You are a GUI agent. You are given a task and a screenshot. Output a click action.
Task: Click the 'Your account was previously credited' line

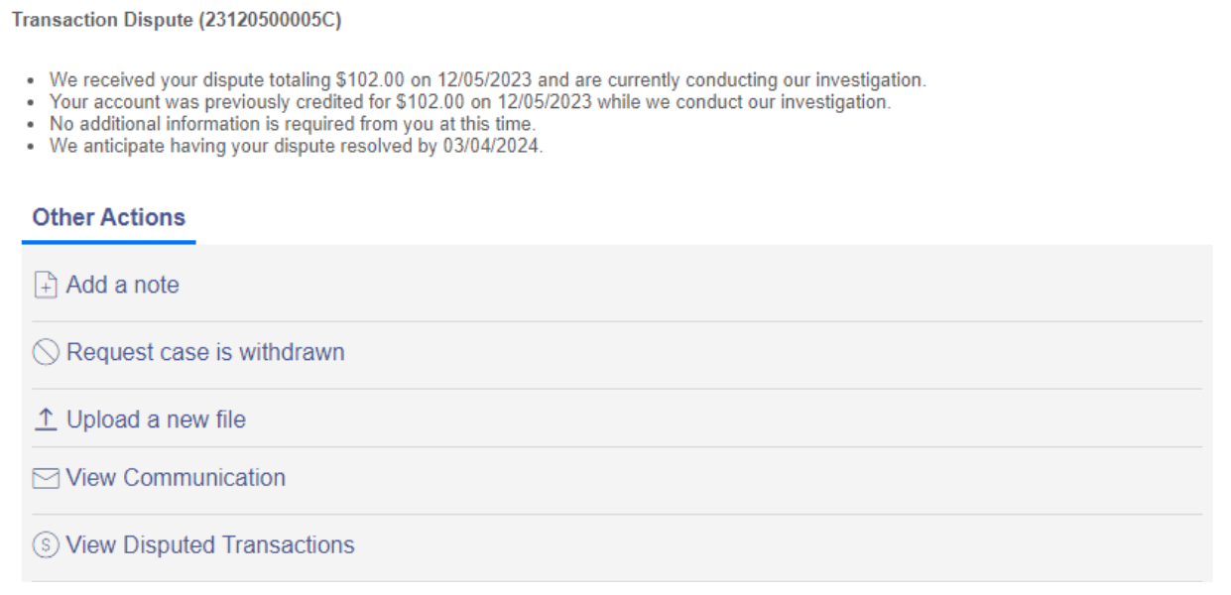tap(470, 102)
